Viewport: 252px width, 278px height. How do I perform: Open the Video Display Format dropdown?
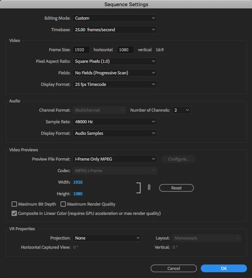[115, 84]
